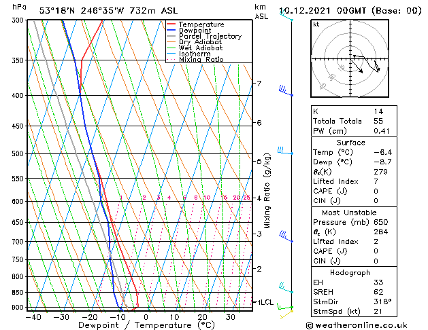Click the 900 pressure level label

pyautogui.click(x=19, y=308)
